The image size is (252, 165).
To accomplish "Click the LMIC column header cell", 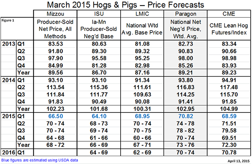I will 142,14.
